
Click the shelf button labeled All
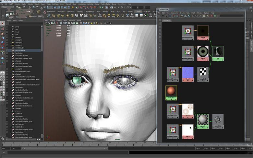tap(77, 16)
